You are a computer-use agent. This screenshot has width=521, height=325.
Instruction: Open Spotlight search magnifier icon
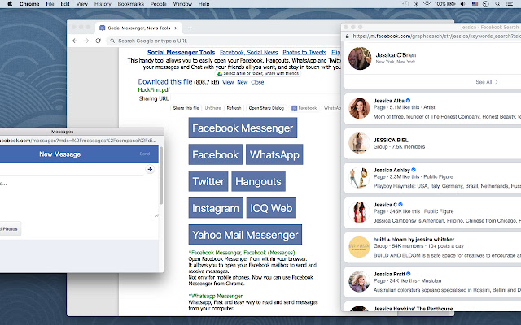[x=497, y=4]
